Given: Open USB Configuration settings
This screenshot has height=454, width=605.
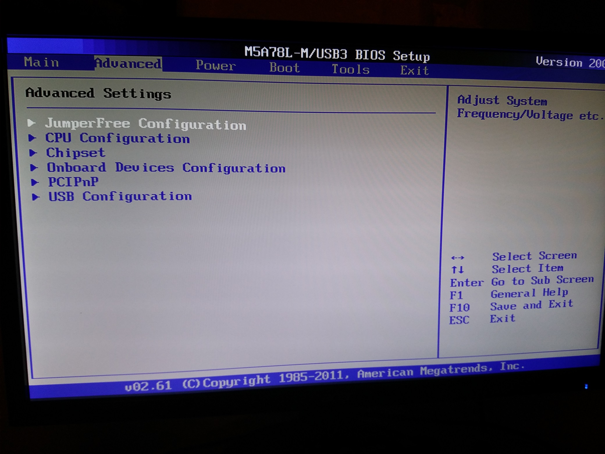Looking at the screenshot, I should [120, 196].
